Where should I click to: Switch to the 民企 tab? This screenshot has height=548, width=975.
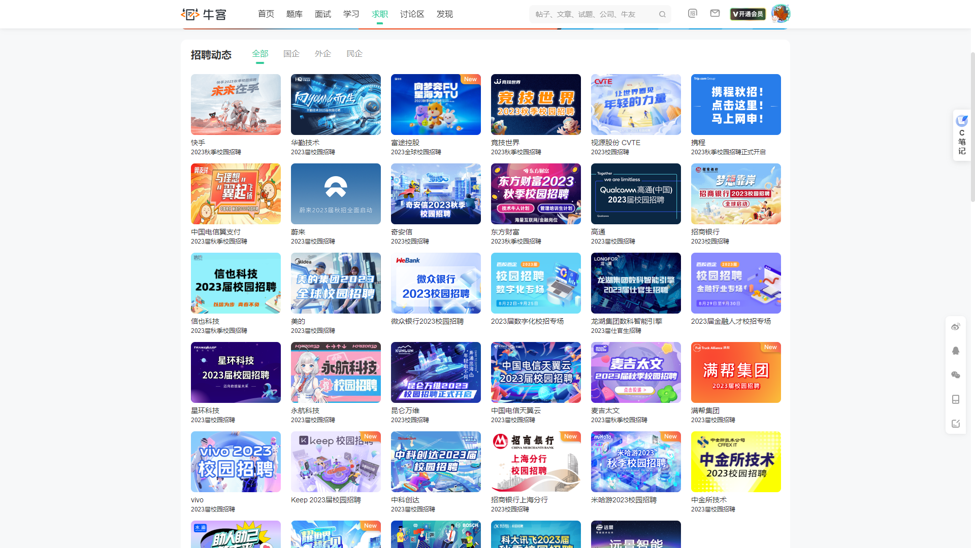(x=354, y=54)
